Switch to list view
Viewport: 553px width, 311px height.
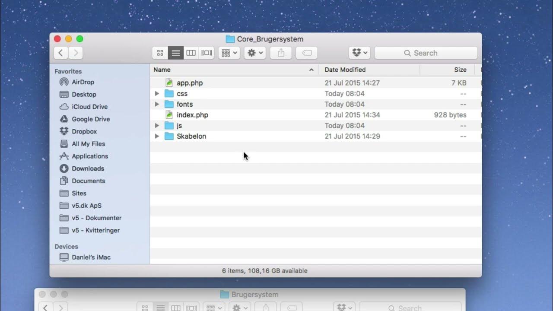click(x=175, y=53)
